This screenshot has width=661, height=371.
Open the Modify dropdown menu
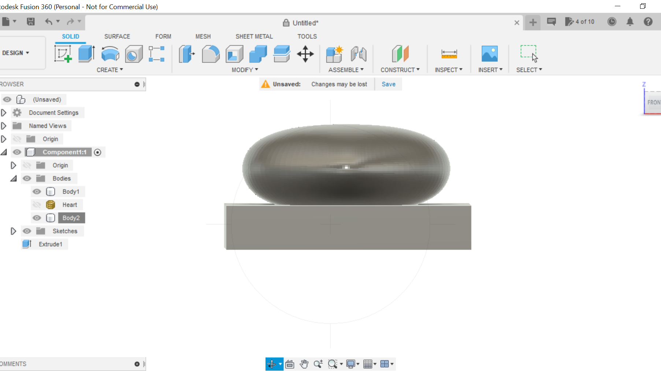tap(244, 69)
